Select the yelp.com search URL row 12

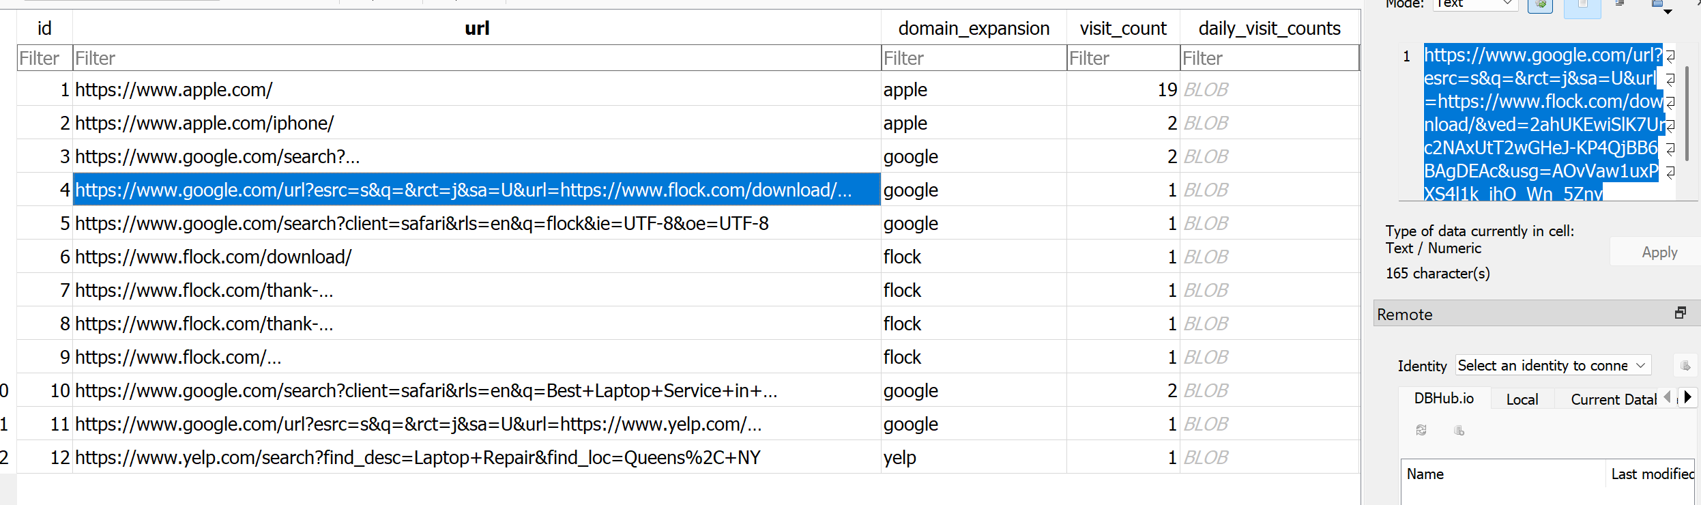(418, 457)
